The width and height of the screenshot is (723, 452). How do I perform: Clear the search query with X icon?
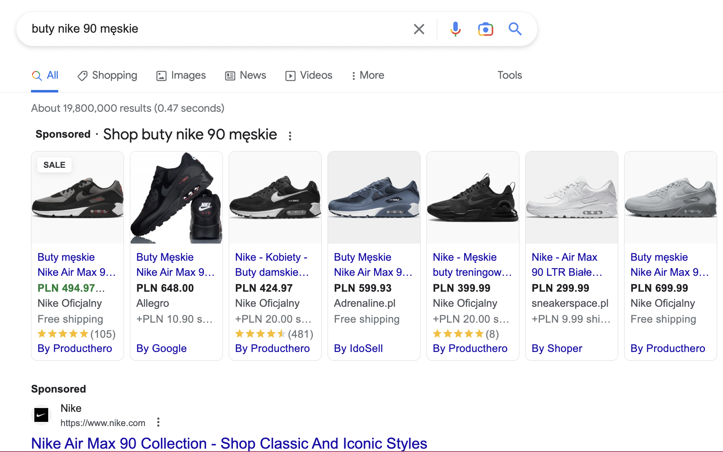click(x=419, y=29)
